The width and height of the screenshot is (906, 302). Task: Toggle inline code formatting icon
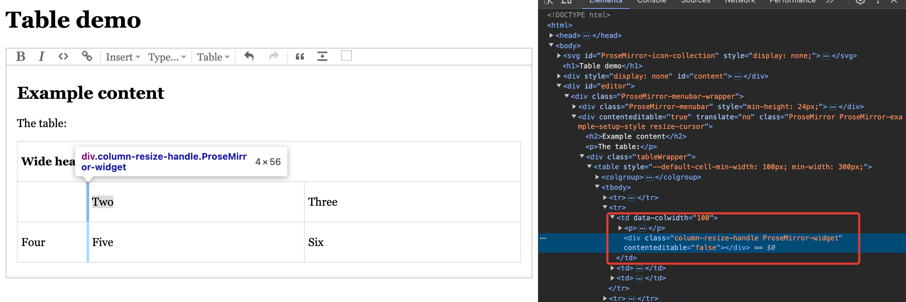point(63,57)
